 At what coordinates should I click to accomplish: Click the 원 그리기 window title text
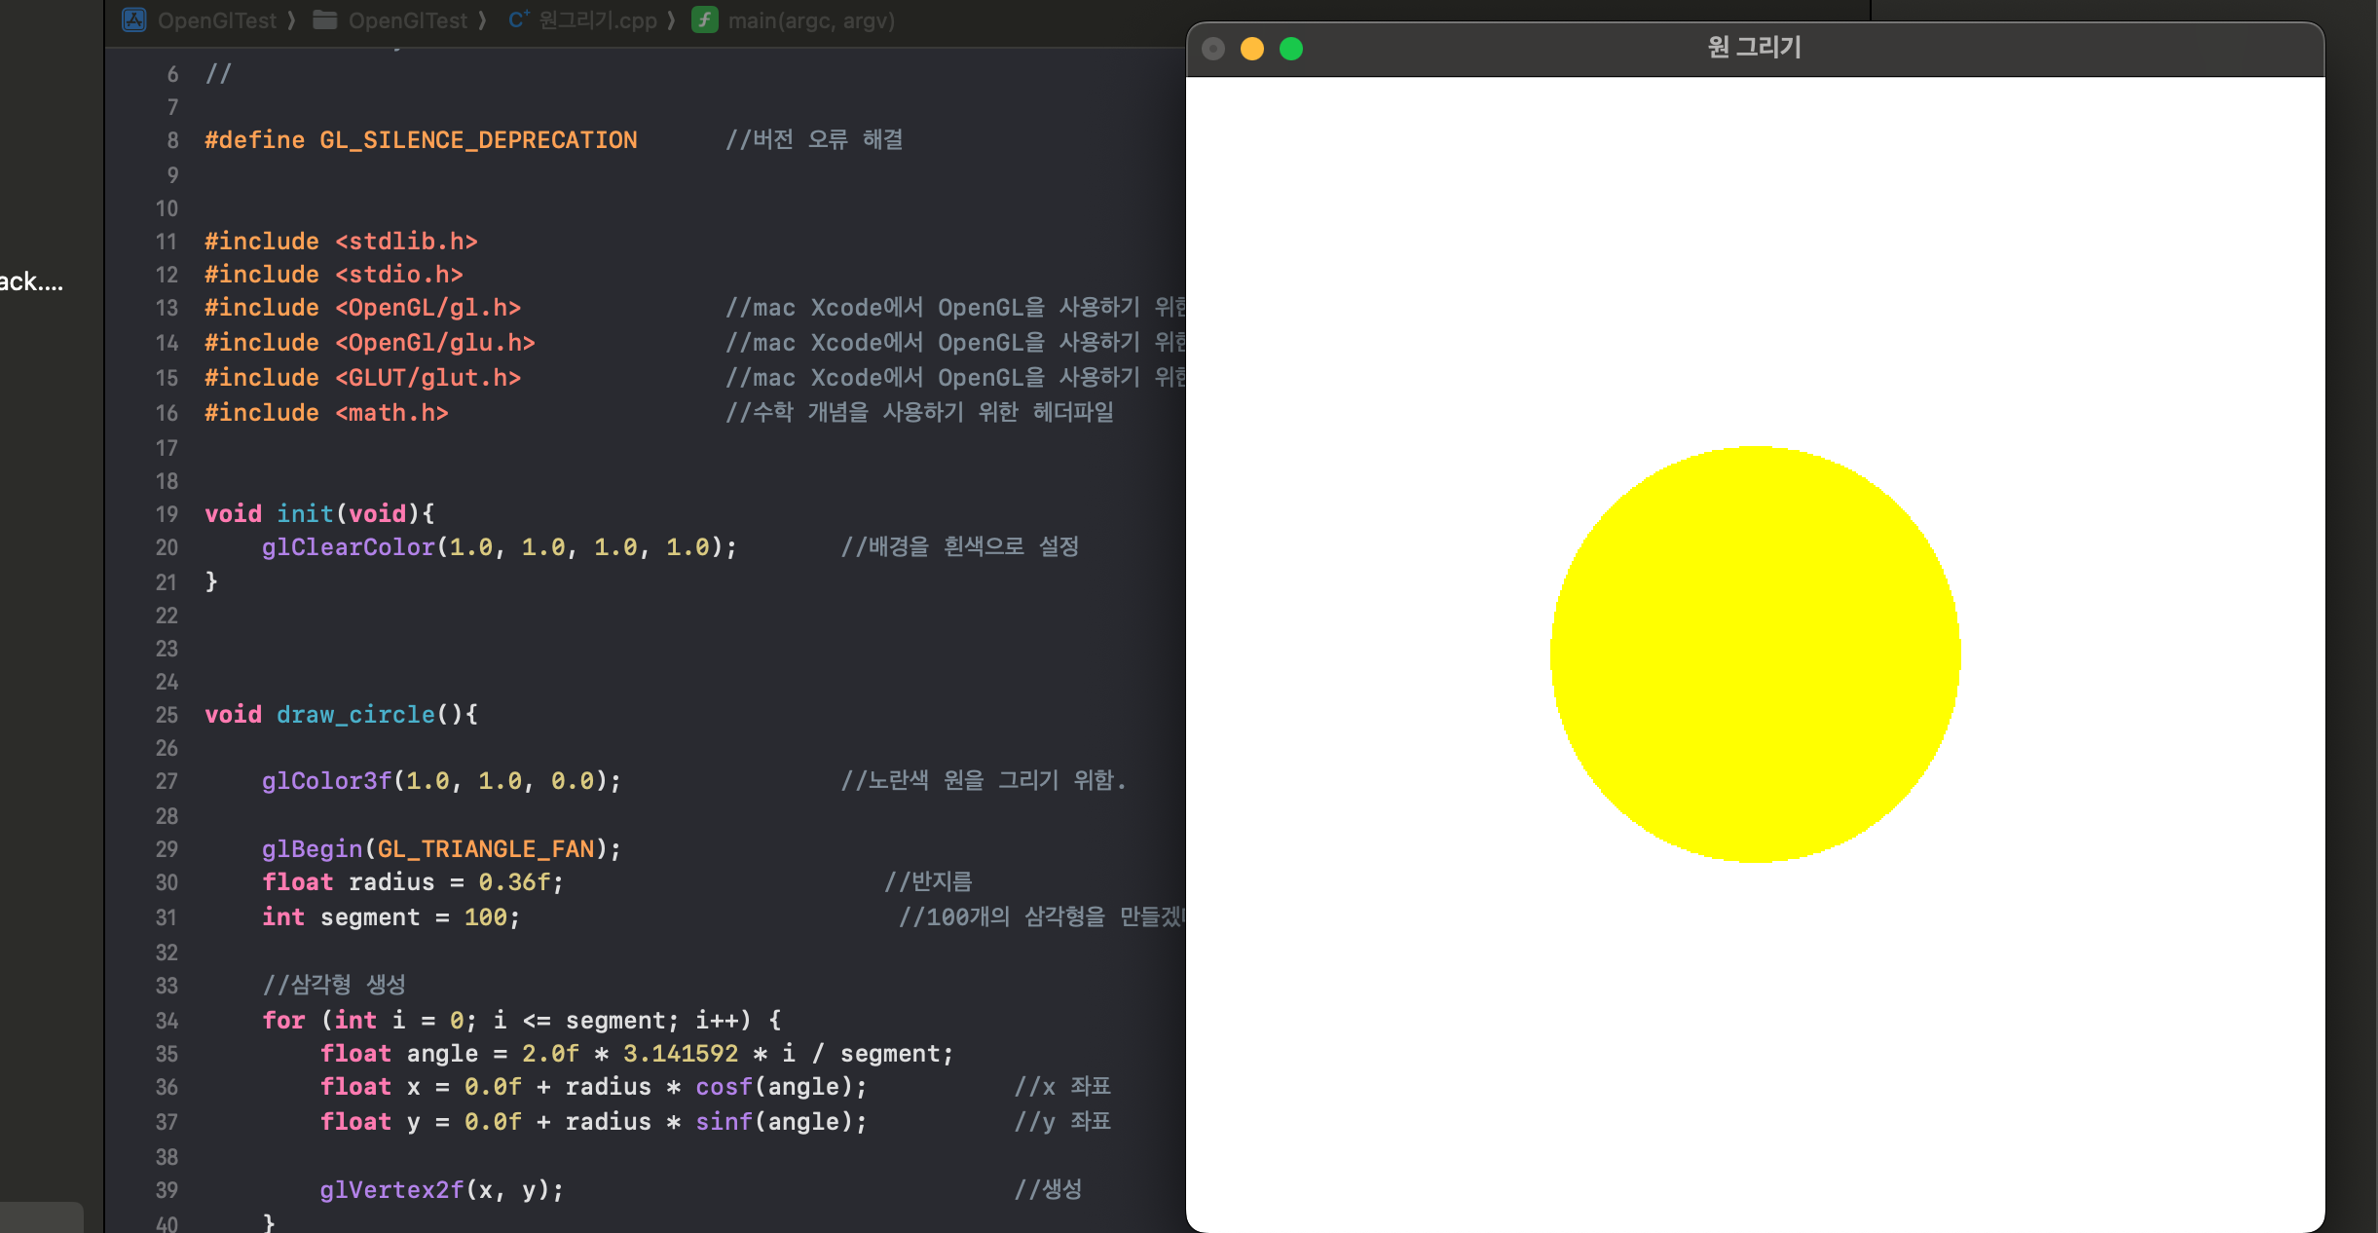pyautogui.click(x=1755, y=47)
